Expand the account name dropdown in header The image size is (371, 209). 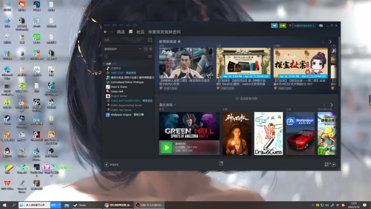tap(304, 26)
